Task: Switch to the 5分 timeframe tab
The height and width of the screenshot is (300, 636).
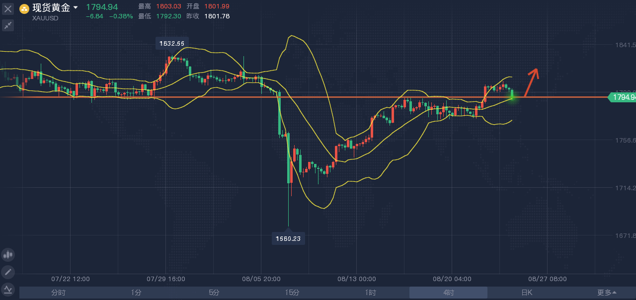Action: (x=214, y=293)
